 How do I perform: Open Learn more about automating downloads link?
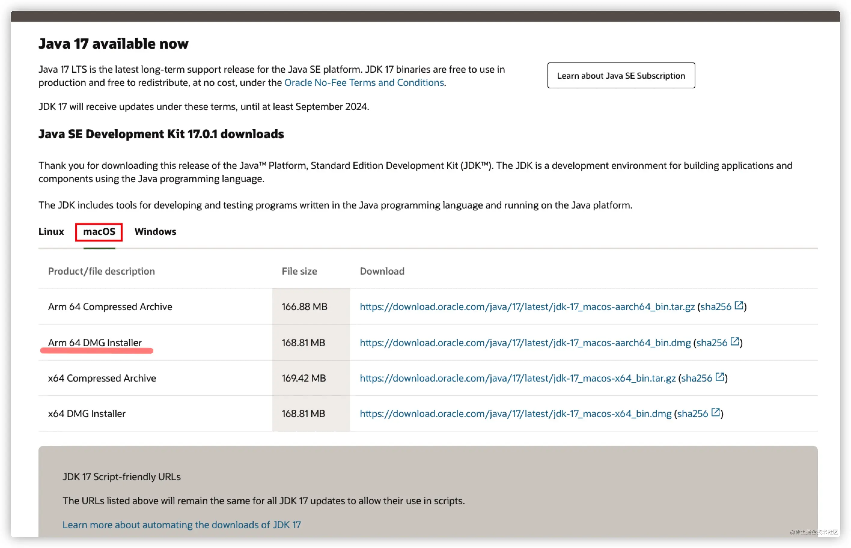tap(181, 525)
